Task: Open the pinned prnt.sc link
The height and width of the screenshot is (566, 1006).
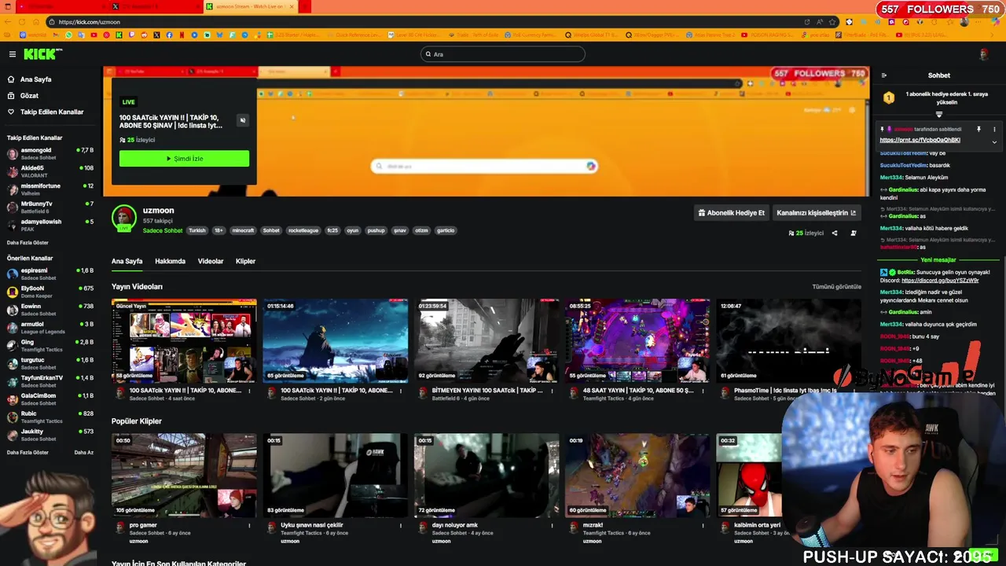Action: click(x=920, y=141)
